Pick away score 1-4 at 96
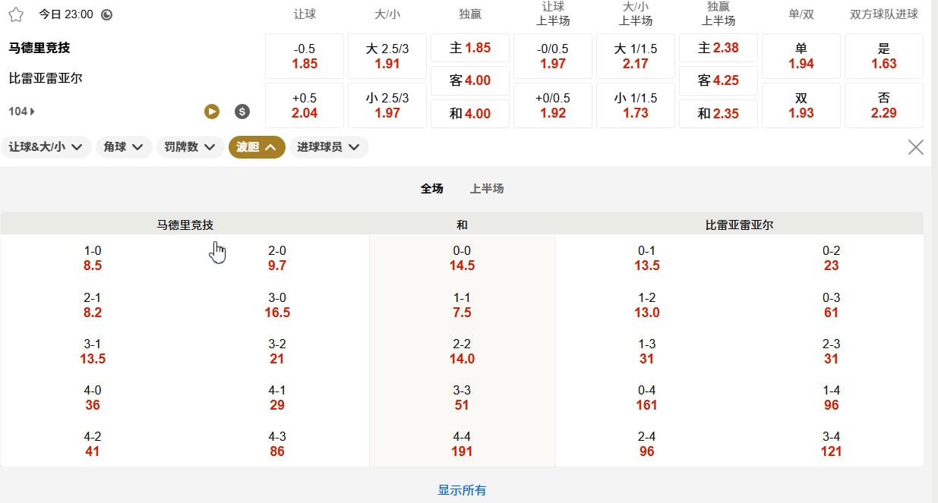 click(832, 398)
